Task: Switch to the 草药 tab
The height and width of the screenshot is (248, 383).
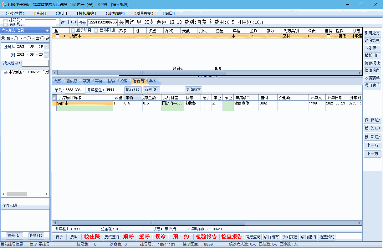Action: click(x=86, y=81)
